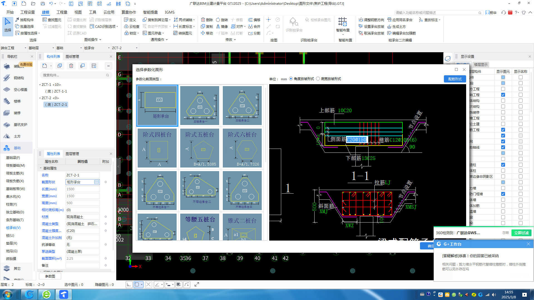Screen dimensions: 534x300
Task: Open Internet Explorer from the taskbar
Action: pyautogui.click(x=46, y=294)
